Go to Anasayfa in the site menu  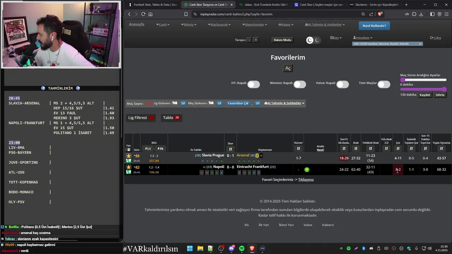click(x=137, y=24)
